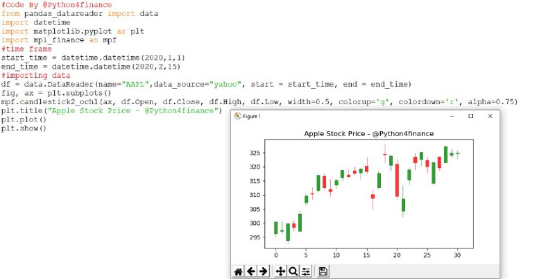Click the green candlestick at index 28
Viewport: 555px width, 279px height.
point(445,155)
